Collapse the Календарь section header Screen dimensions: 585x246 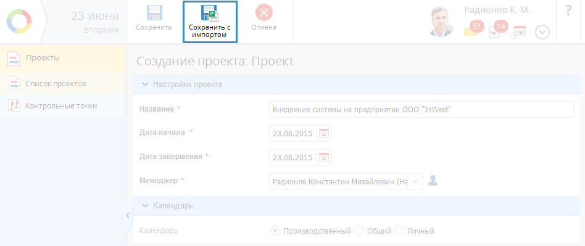pyautogui.click(x=146, y=206)
